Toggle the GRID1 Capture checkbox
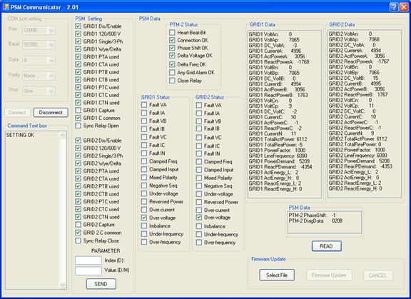The image size is (411, 299). click(x=78, y=111)
